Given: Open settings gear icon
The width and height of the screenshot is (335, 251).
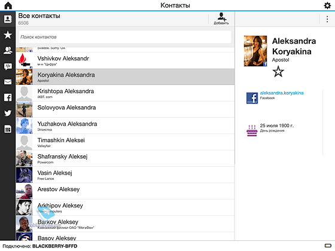Looking at the screenshot, I should click(x=327, y=5).
